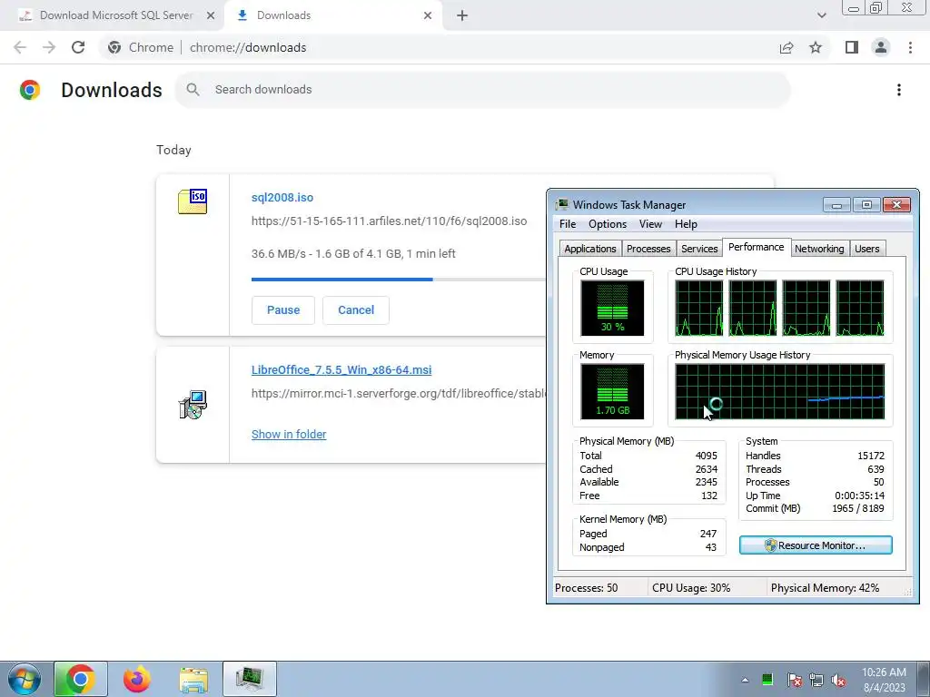
Task: Switch to the Applications tab
Action: coord(590,249)
